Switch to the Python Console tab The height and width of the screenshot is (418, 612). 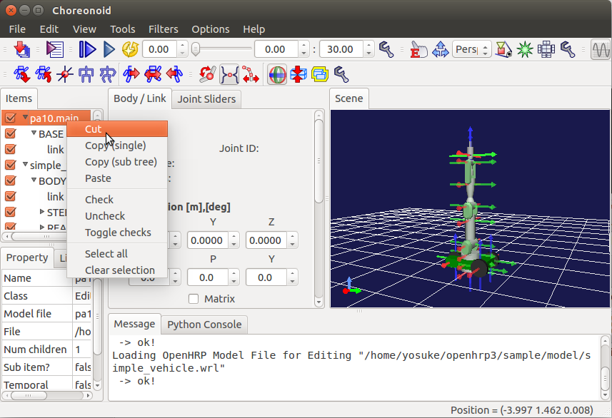point(204,325)
